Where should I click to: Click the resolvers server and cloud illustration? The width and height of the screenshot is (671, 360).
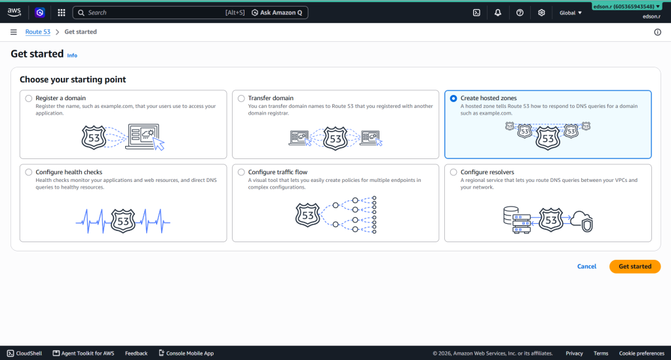coord(548,220)
